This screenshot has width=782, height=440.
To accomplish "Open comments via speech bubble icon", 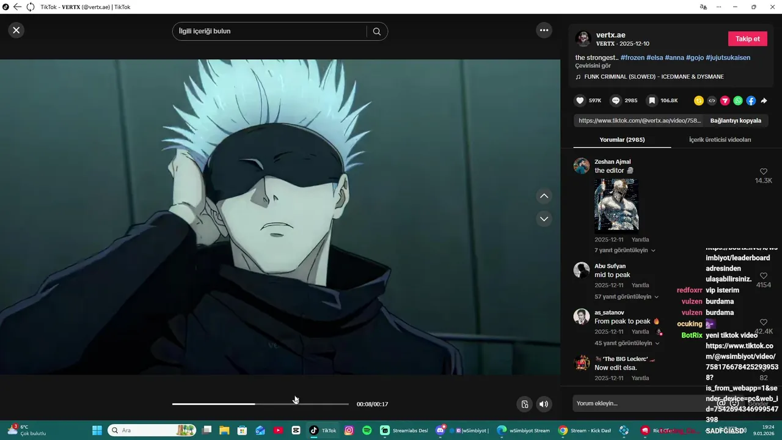I will tap(616, 100).
